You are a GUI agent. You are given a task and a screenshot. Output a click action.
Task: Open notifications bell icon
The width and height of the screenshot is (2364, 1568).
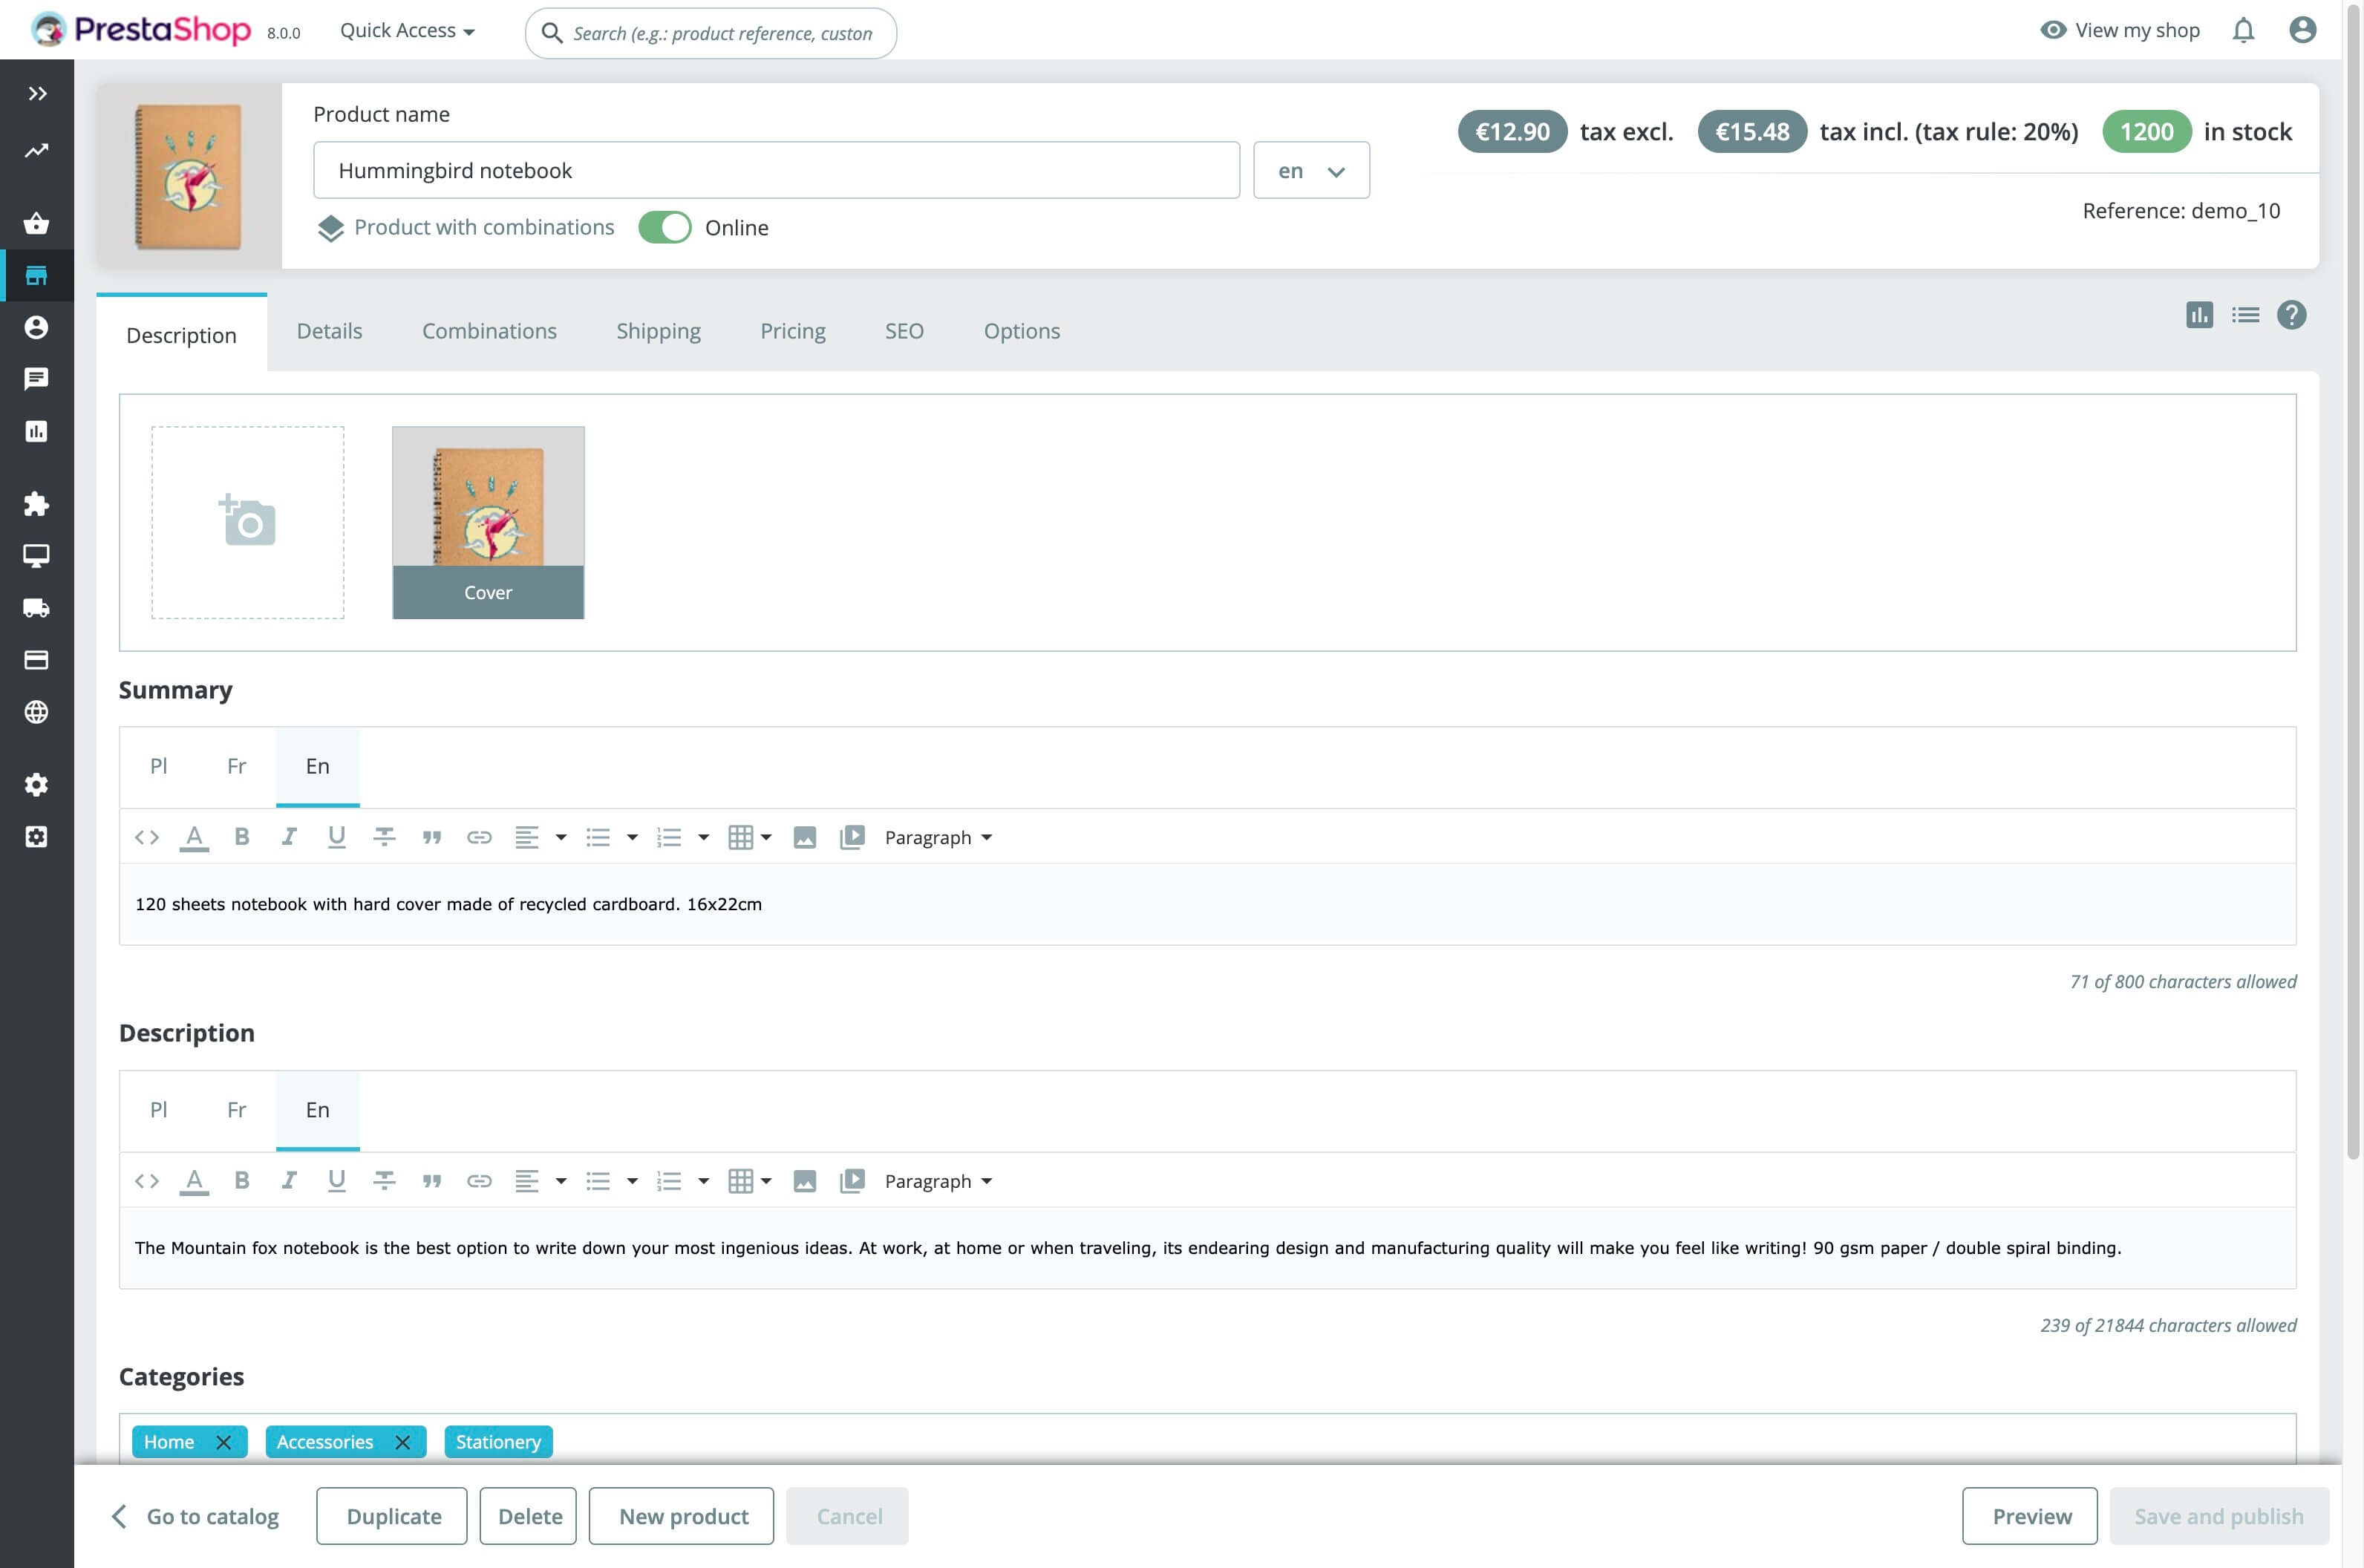(x=2243, y=30)
